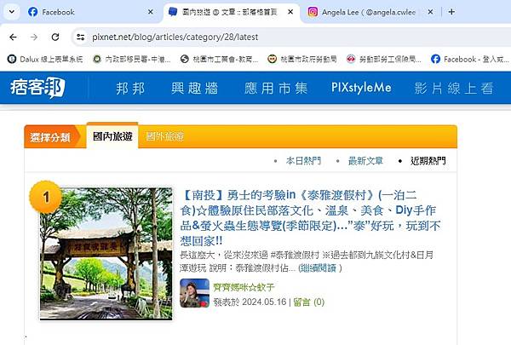
Task: Close the Facebook browser tab
Action: coord(150,12)
